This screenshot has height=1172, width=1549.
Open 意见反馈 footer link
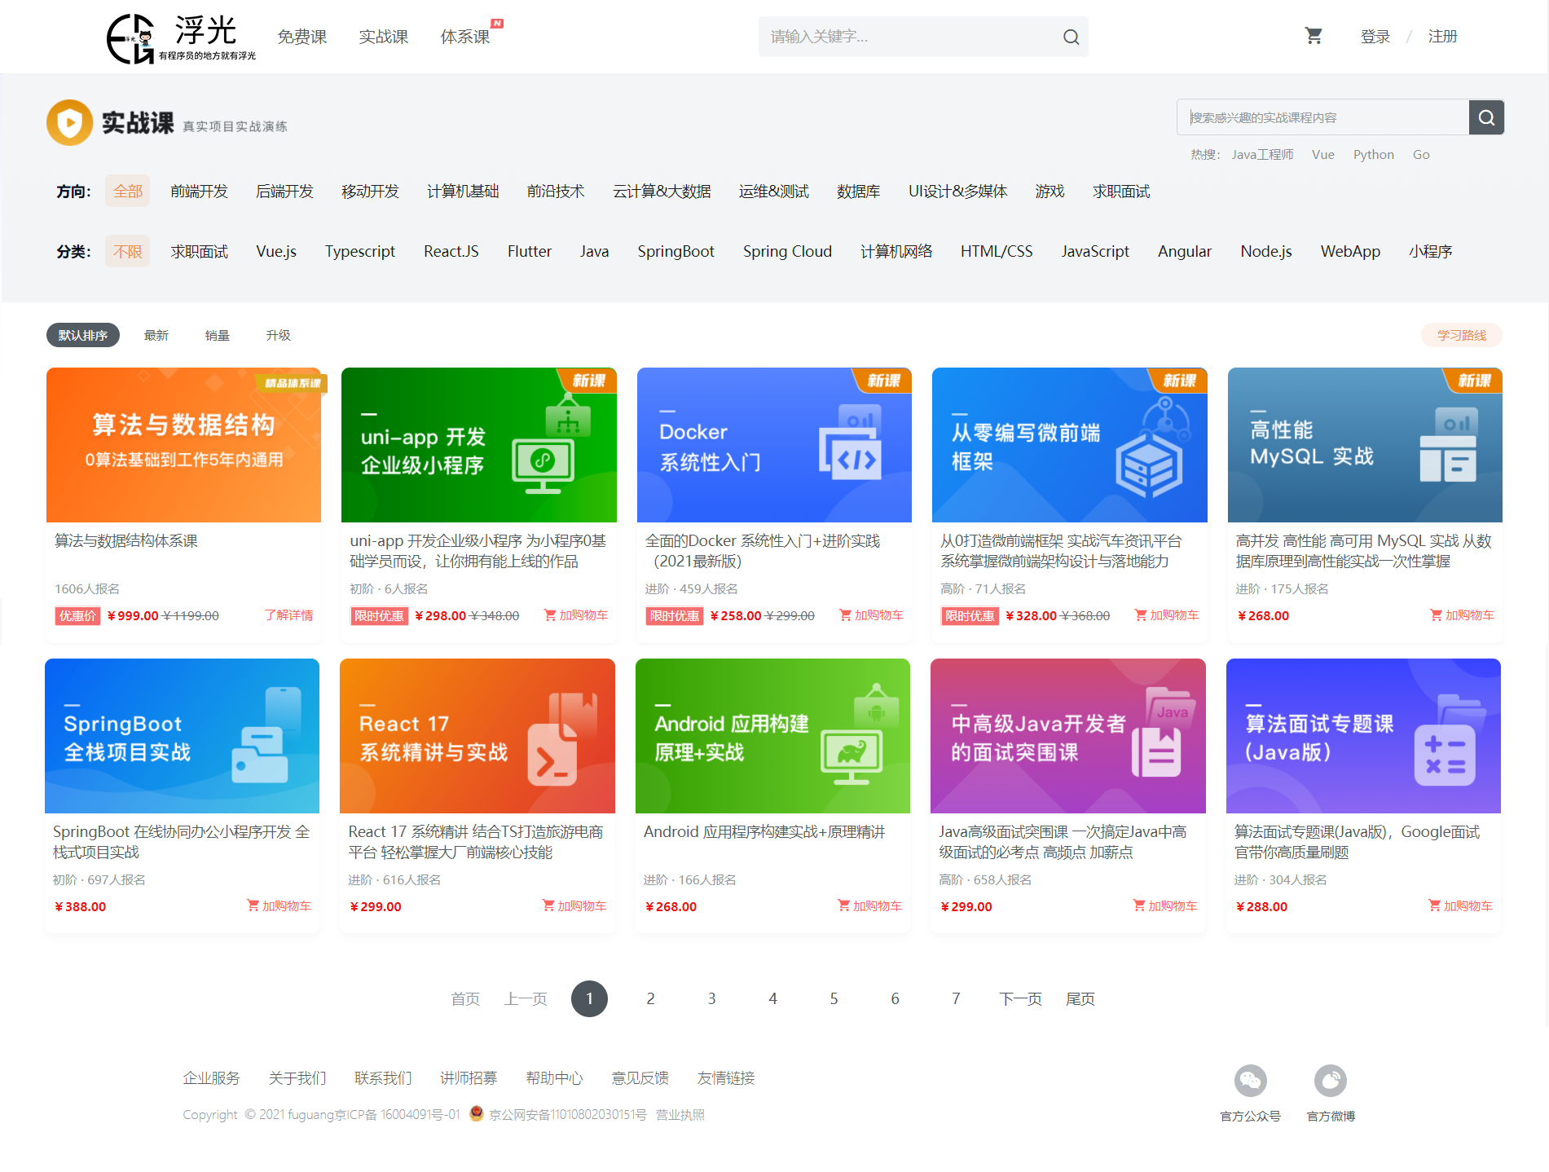click(x=640, y=1077)
